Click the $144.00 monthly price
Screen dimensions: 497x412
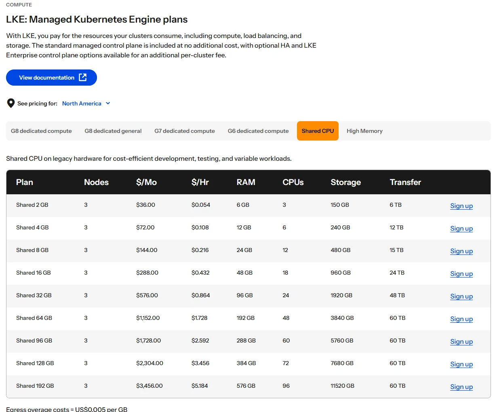147,250
